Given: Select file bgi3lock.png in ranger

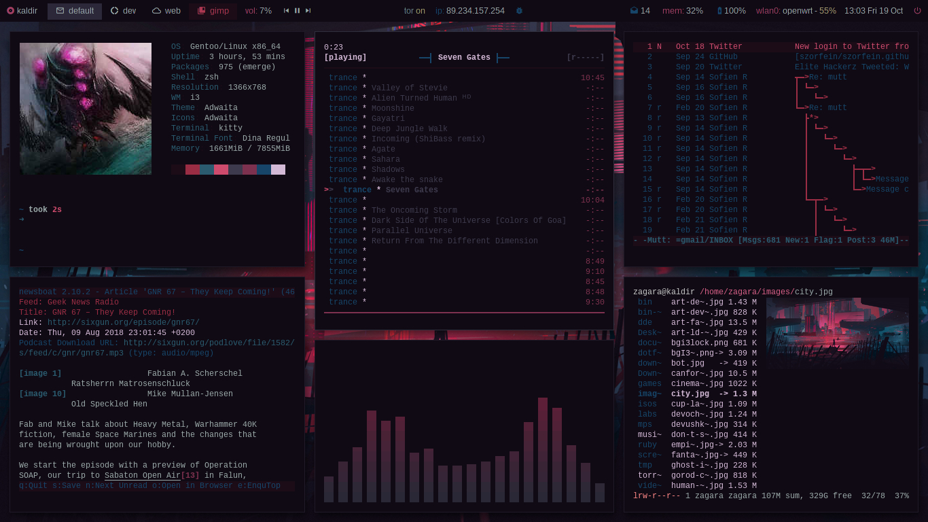Looking at the screenshot, I should pyautogui.click(x=714, y=343).
